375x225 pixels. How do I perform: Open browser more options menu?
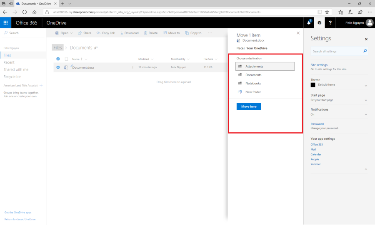pos(370,12)
